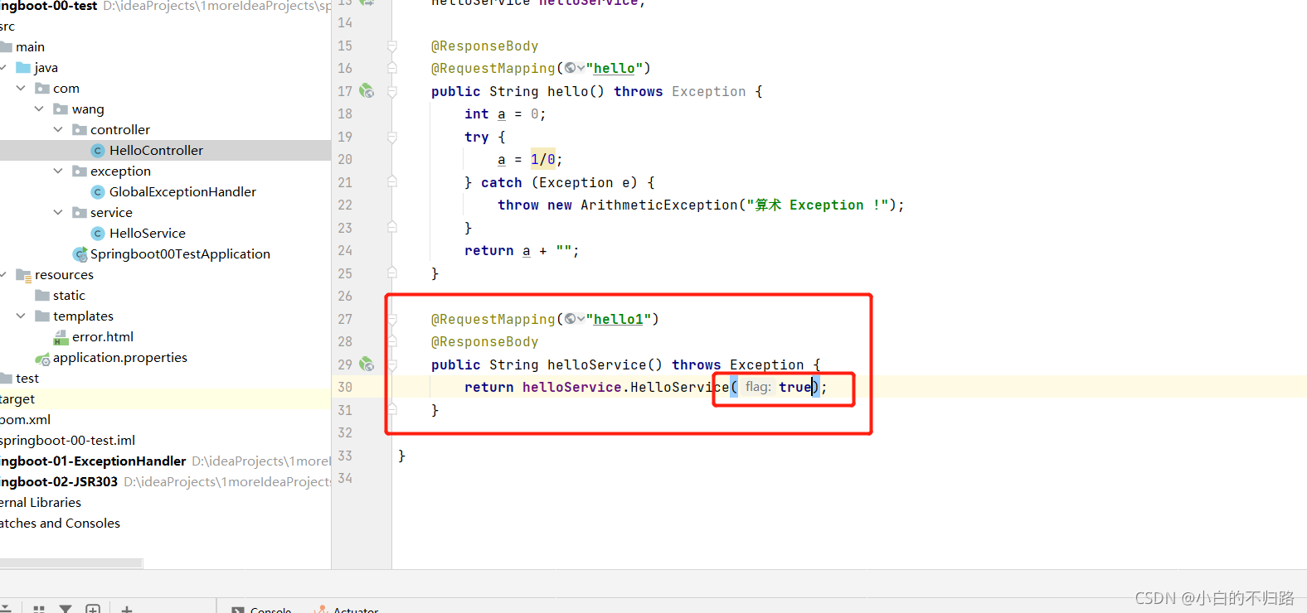Open URL globe dropdown before "hello1" mapping

tap(575, 319)
